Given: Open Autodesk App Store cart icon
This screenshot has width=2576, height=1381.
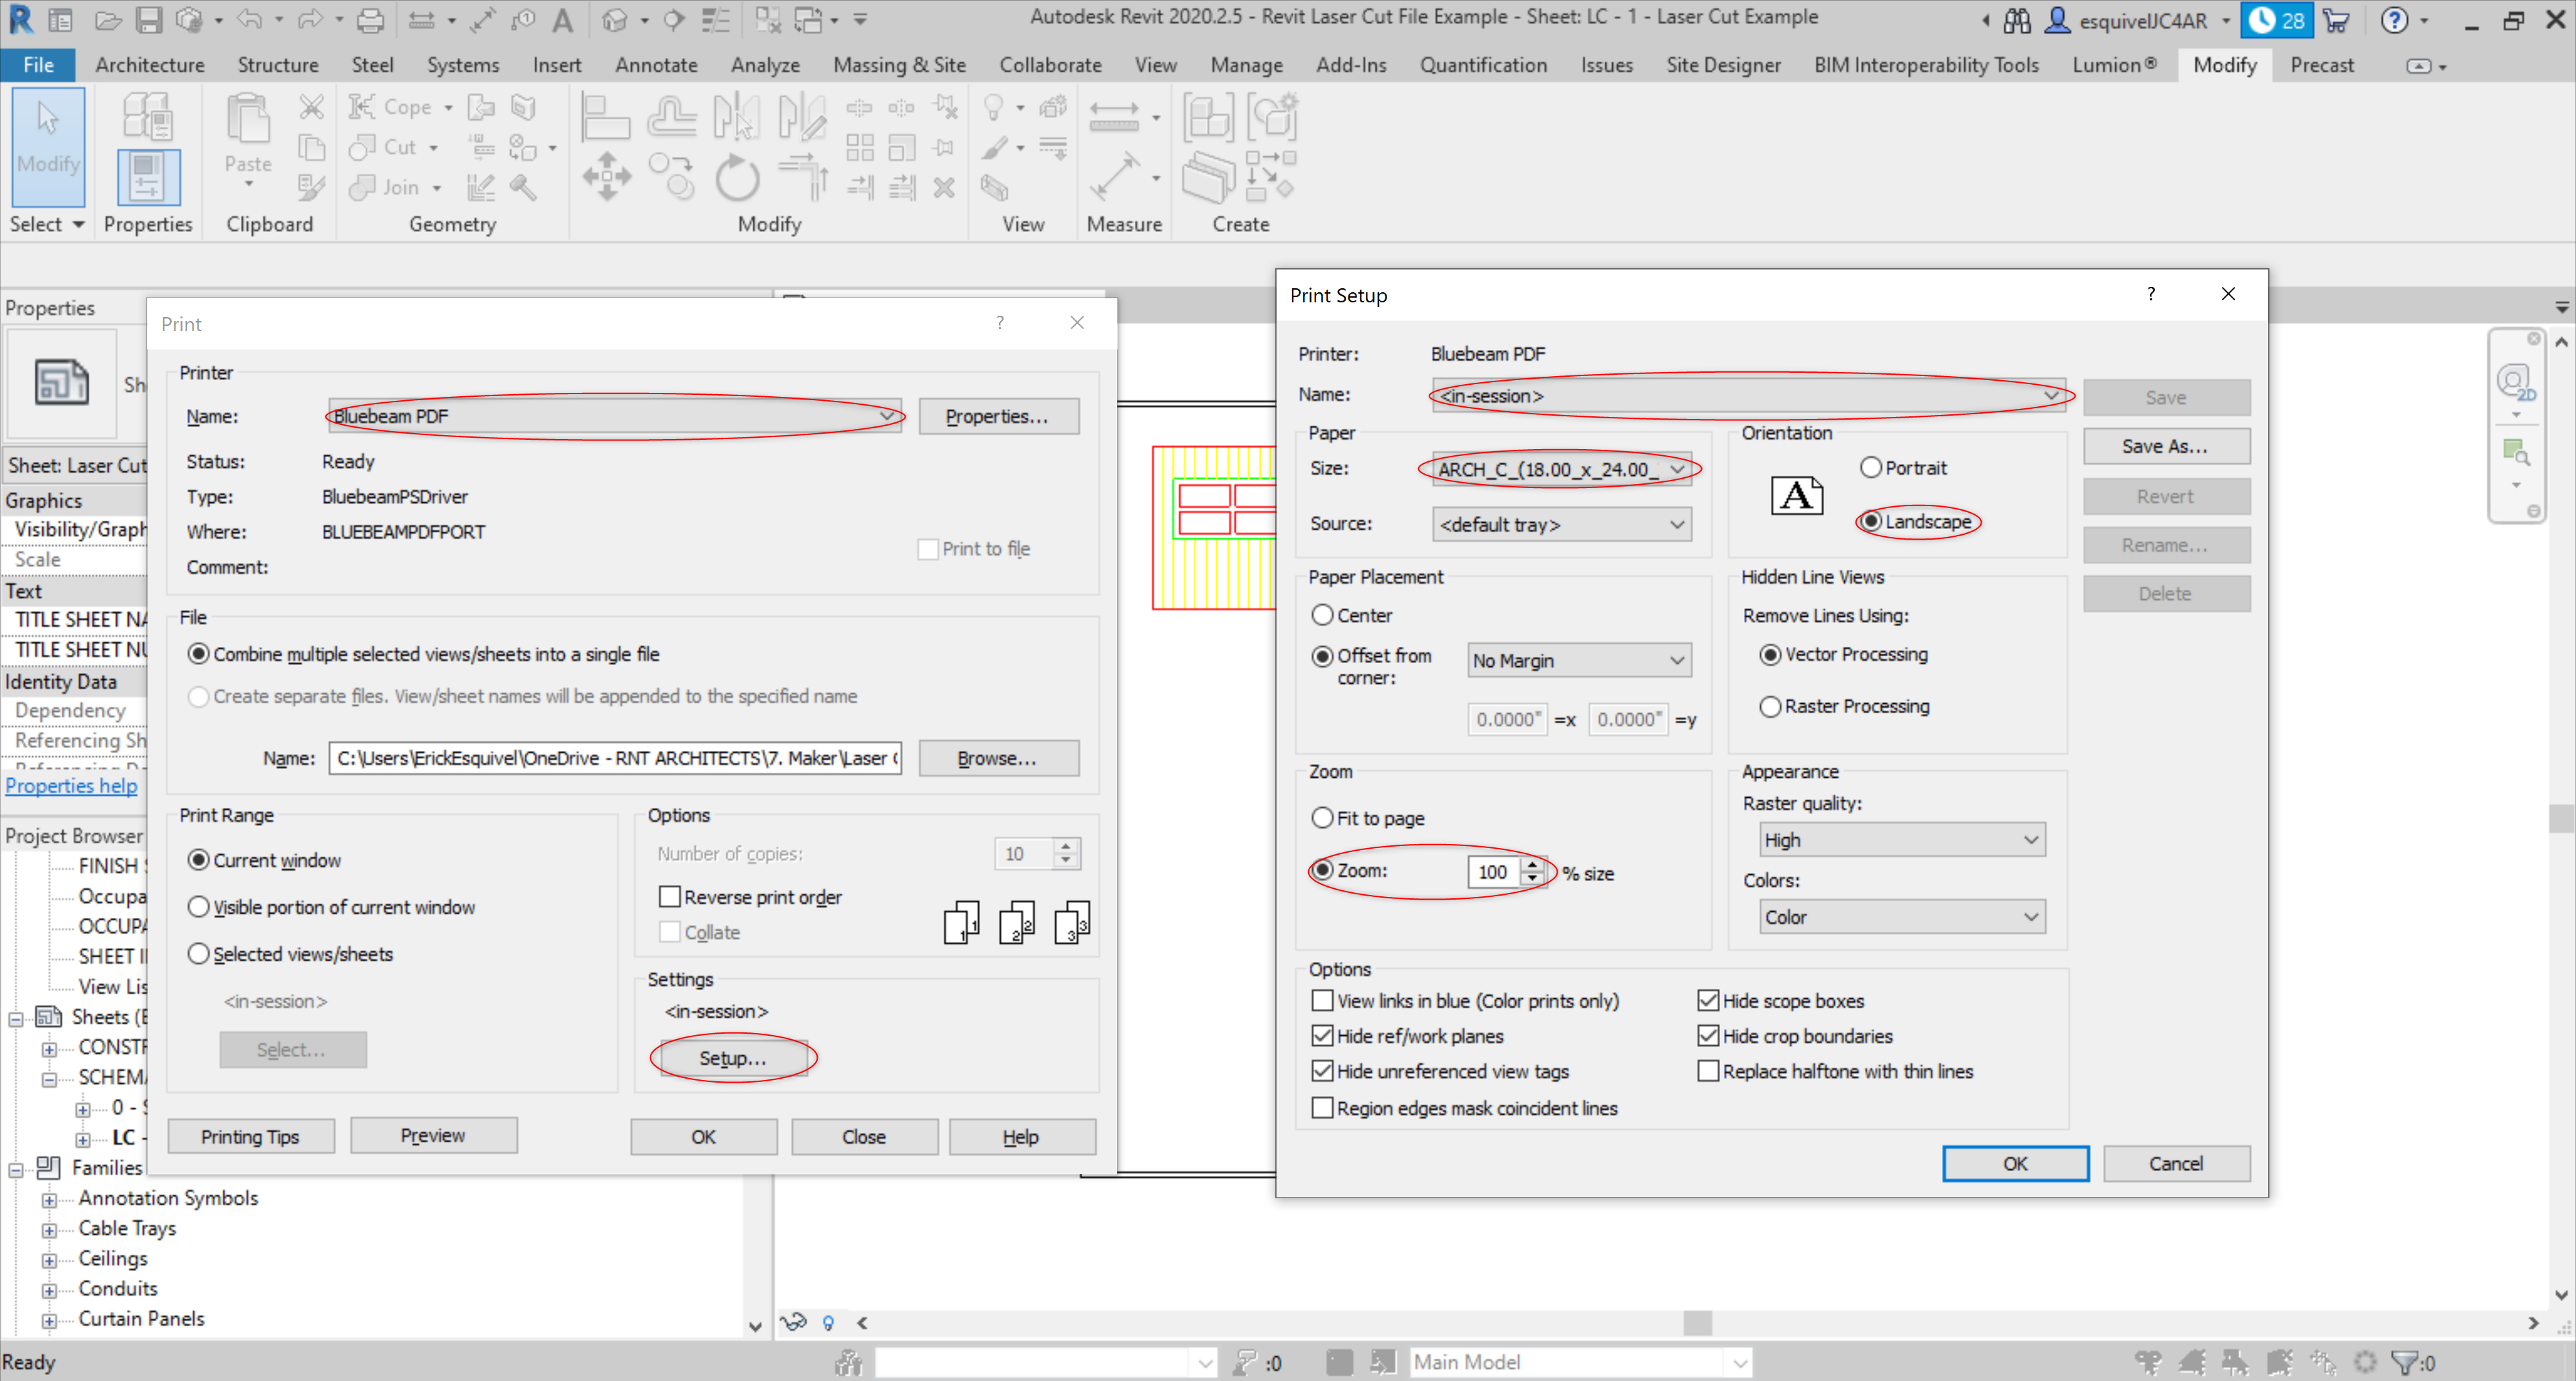Looking at the screenshot, I should click(2336, 20).
